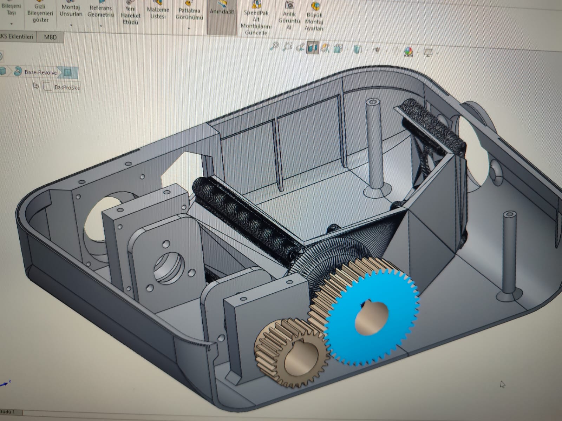Viewport: 562px width, 421px height.
Task: Open the dropdown under Patlatma Görünümü
Action: coord(189,29)
